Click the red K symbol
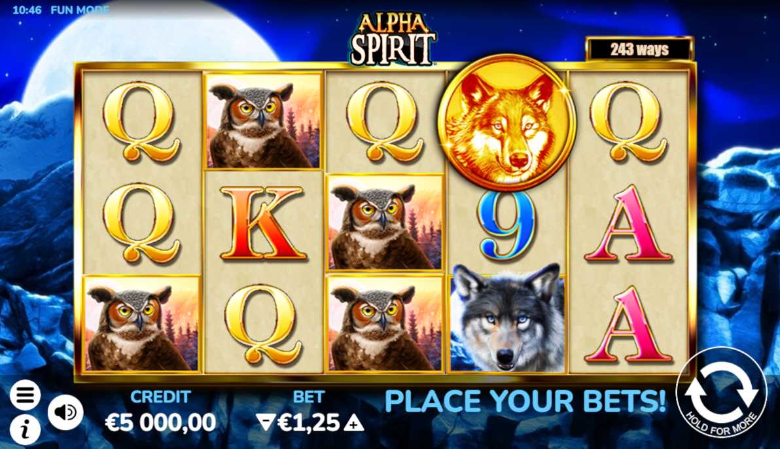This screenshot has height=449, width=780. pos(262,223)
